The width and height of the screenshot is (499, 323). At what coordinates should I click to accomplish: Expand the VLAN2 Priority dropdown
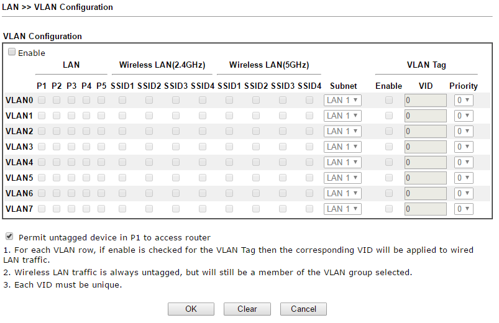464,131
